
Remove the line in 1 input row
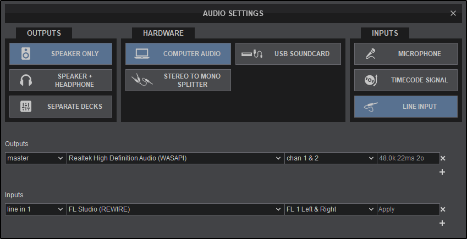tap(443, 209)
